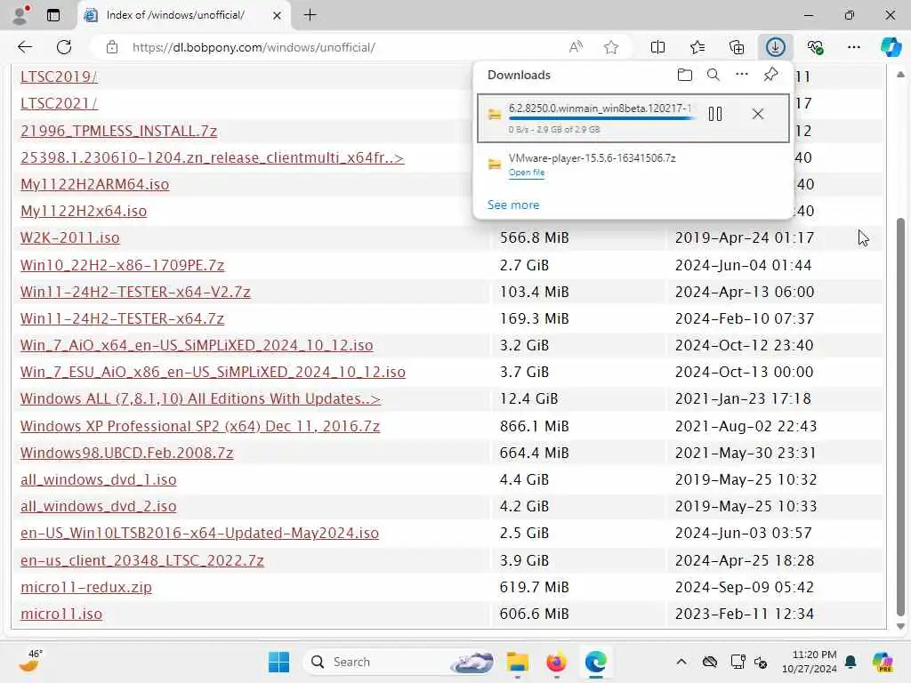Click the browser Back arrow

pos(25,47)
